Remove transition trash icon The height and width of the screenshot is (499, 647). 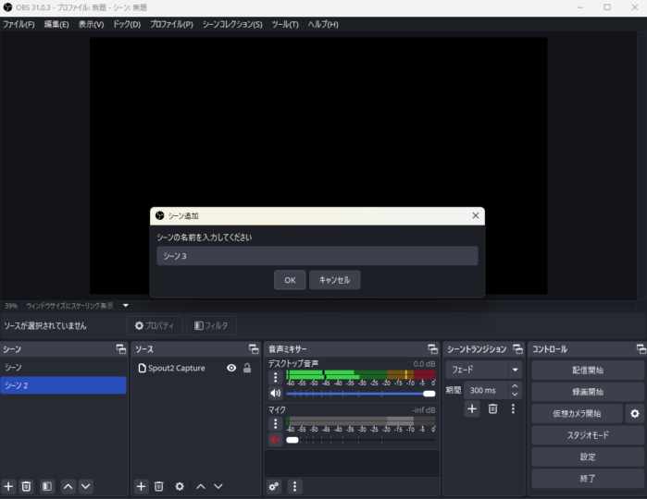point(492,408)
